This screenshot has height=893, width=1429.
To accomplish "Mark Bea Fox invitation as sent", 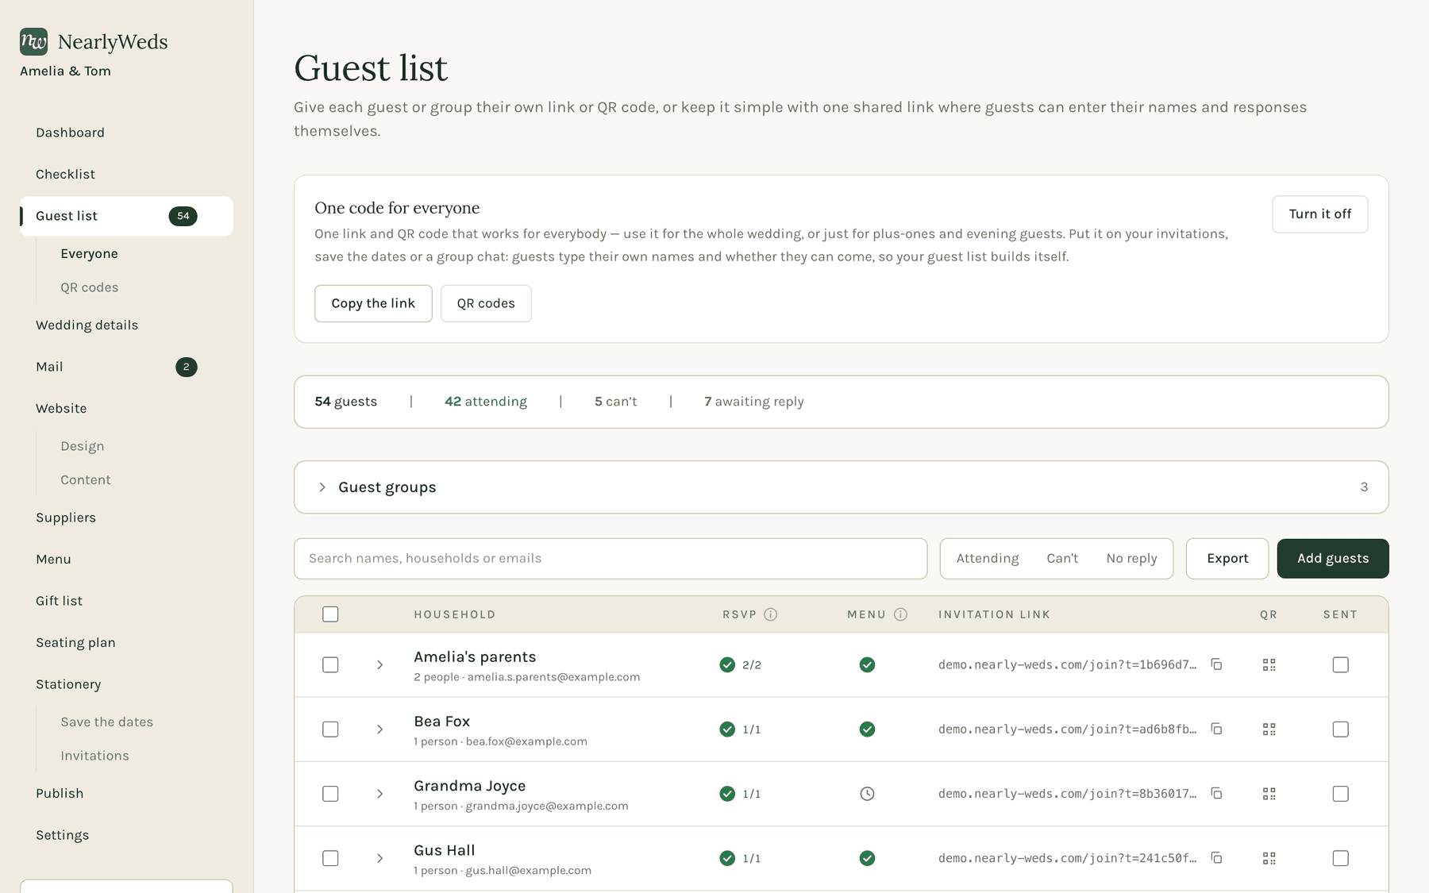I will [1340, 729].
